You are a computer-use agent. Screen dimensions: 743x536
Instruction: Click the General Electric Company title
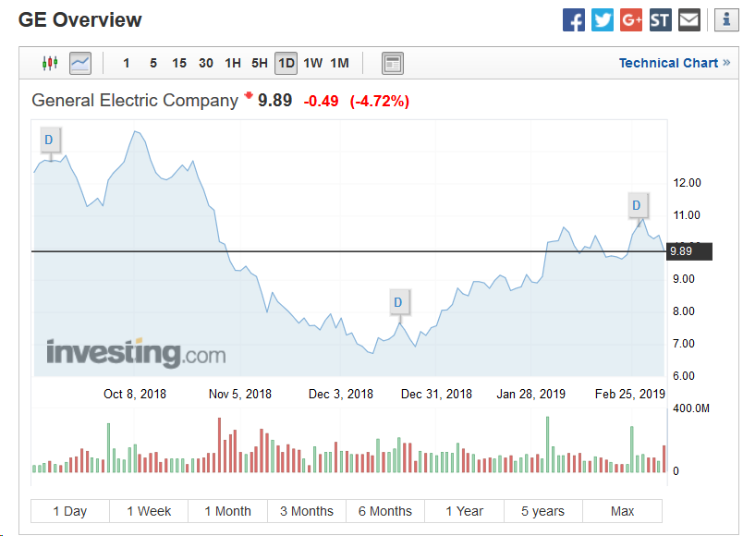[x=135, y=101]
